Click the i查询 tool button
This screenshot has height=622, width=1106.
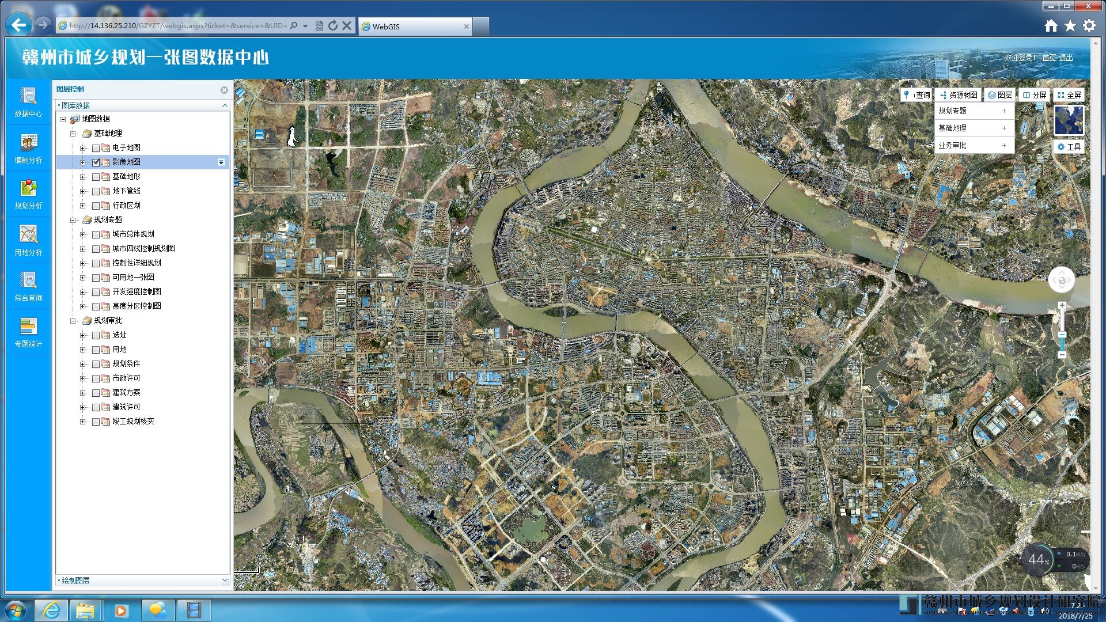click(x=916, y=95)
